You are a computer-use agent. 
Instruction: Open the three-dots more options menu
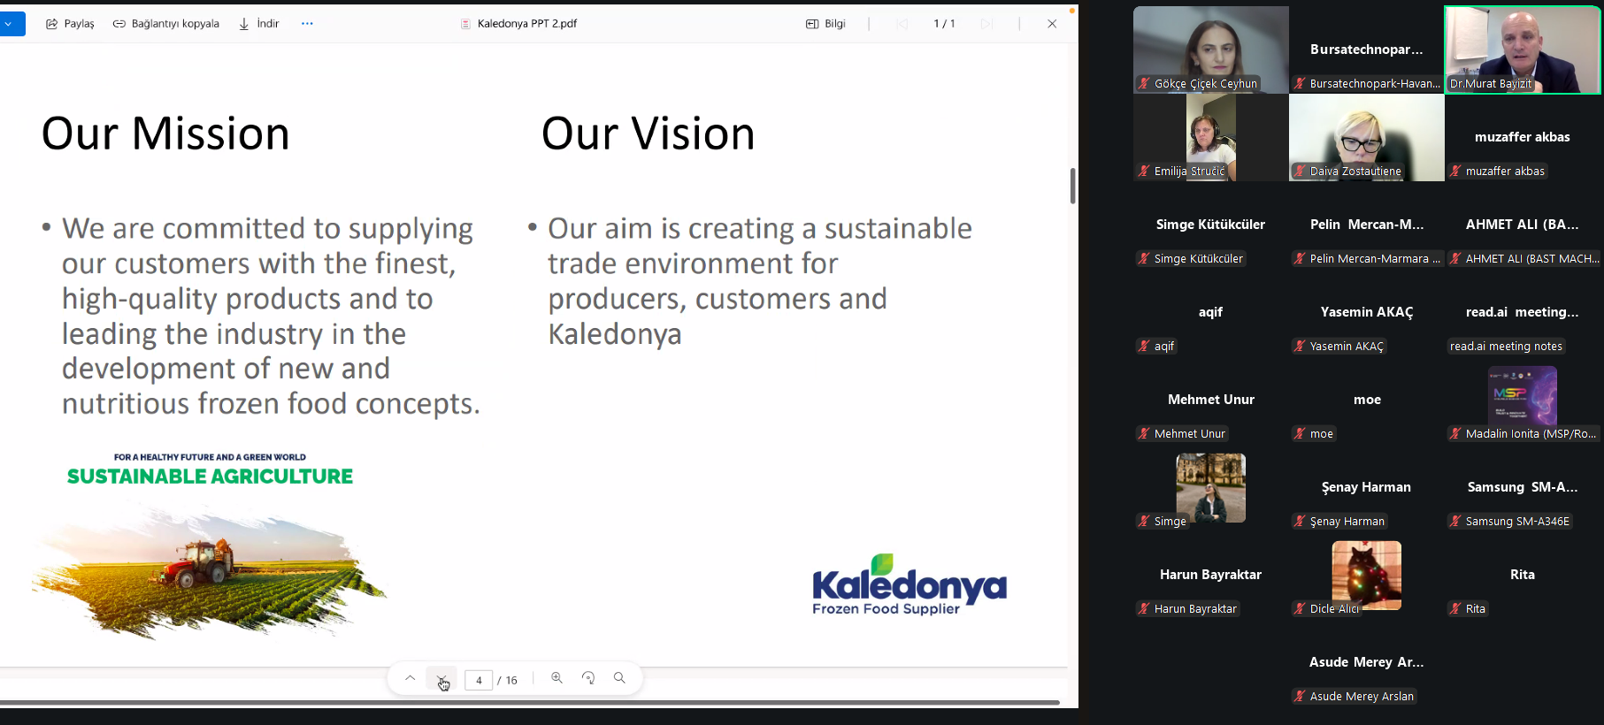click(x=307, y=24)
